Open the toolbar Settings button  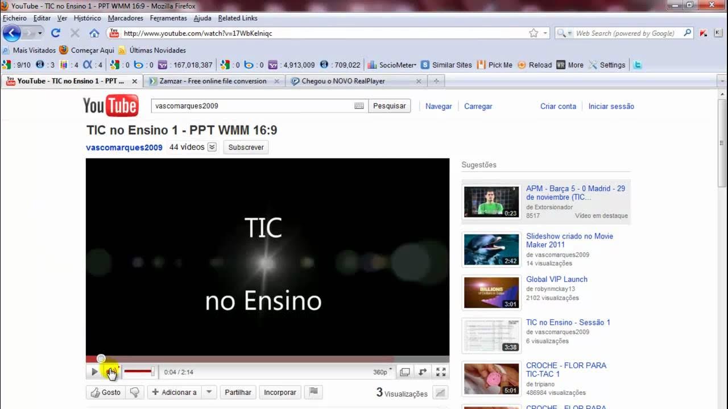(x=607, y=65)
